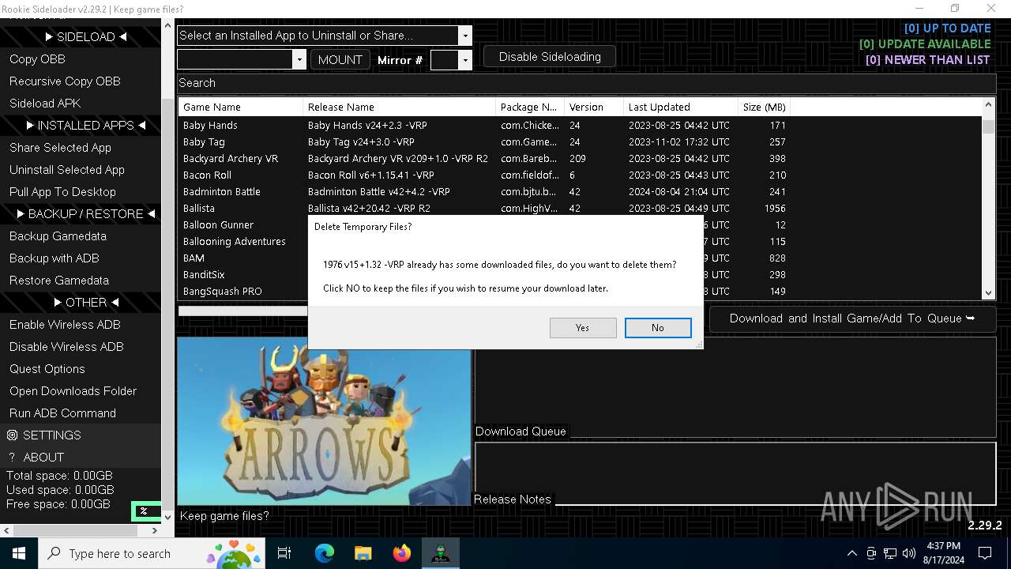Click the MOUNT button
The width and height of the screenshot is (1011, 569).
(340, 59)
